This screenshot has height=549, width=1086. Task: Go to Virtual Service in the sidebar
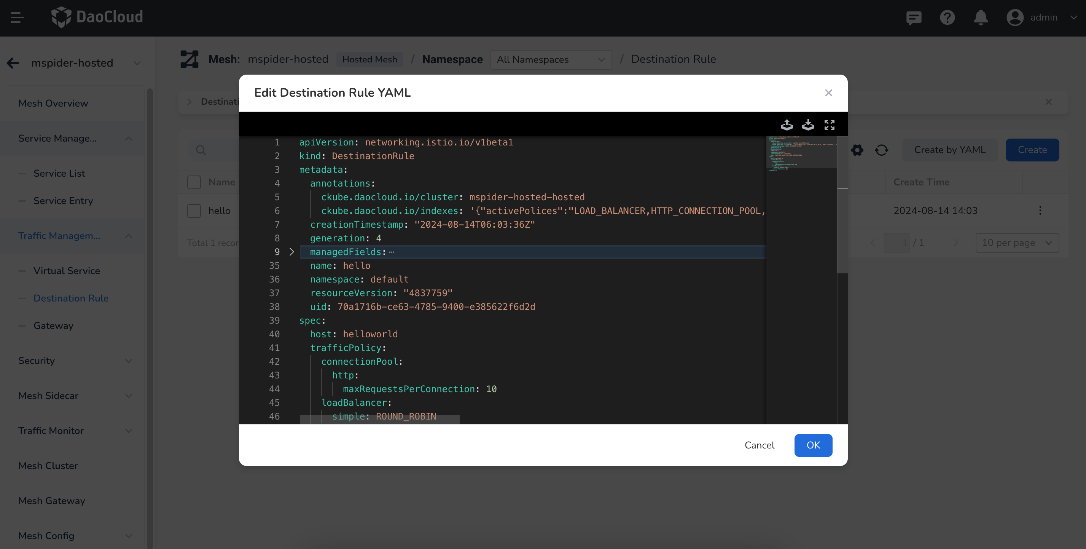coord(67,271)
